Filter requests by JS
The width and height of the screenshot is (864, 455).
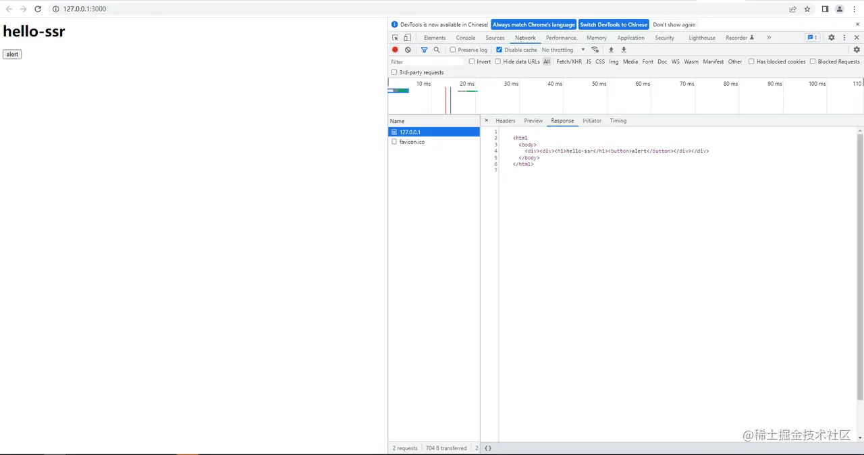(589, 61)
